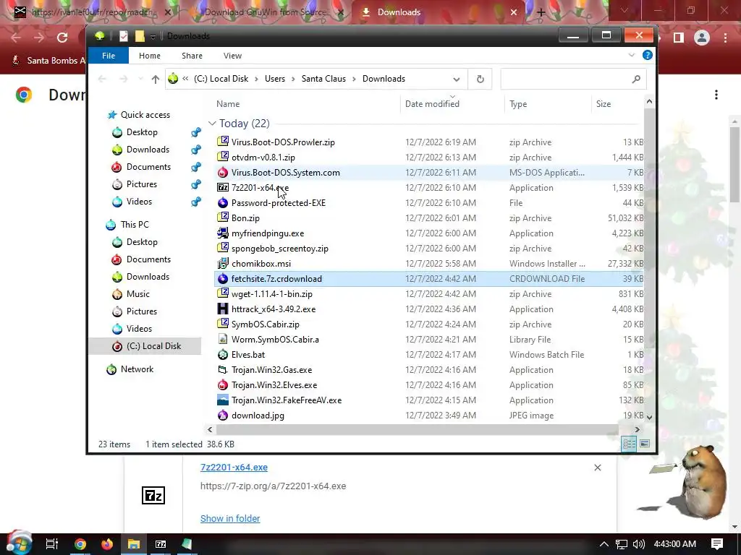
Task: Click the Santa Claus breadcrumb segment
Action: [323, 79]
